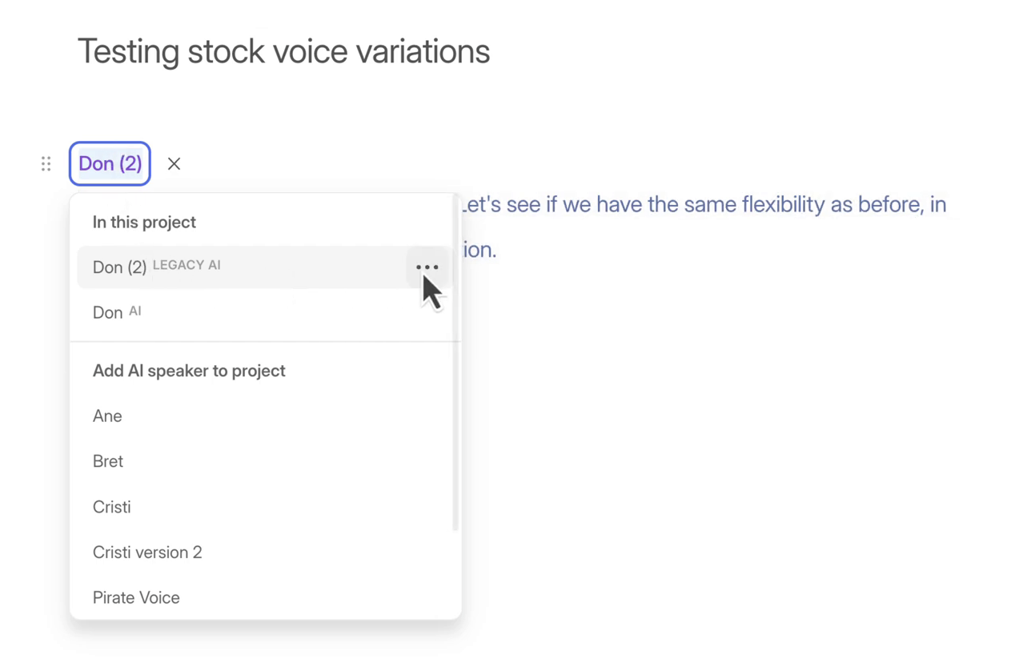1015x671 pixels.
Task: Remove the Don (2) speaker label via X
Action: pyautogui.click(x=174, y=163)
